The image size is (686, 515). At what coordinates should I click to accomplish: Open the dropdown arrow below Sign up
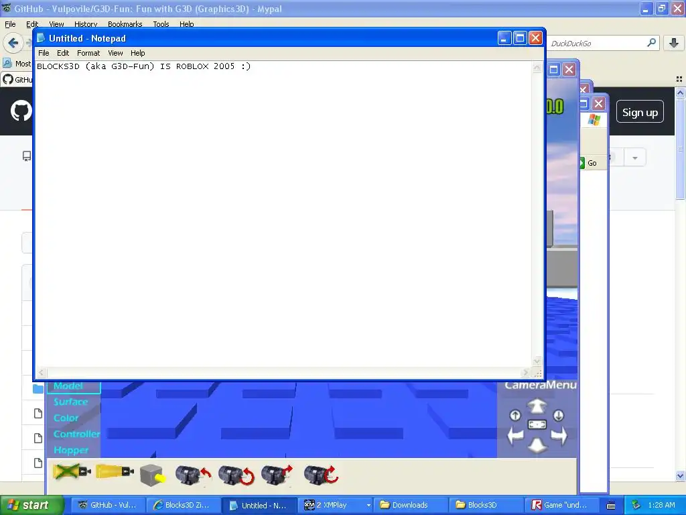coord(635,158)
